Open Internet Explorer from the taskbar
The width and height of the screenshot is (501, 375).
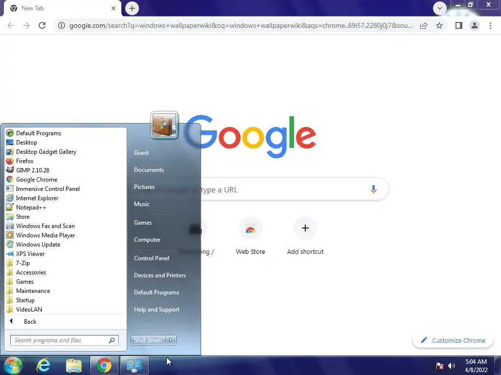click(x=44, y=365)
